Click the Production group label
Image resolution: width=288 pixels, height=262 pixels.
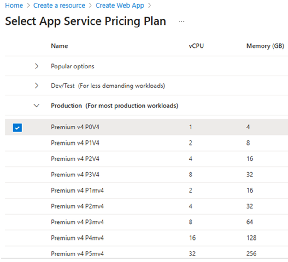click(x=114, y=106)
